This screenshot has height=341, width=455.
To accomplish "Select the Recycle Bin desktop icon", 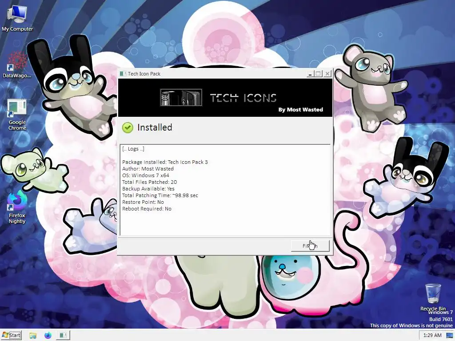I will 433,297.
